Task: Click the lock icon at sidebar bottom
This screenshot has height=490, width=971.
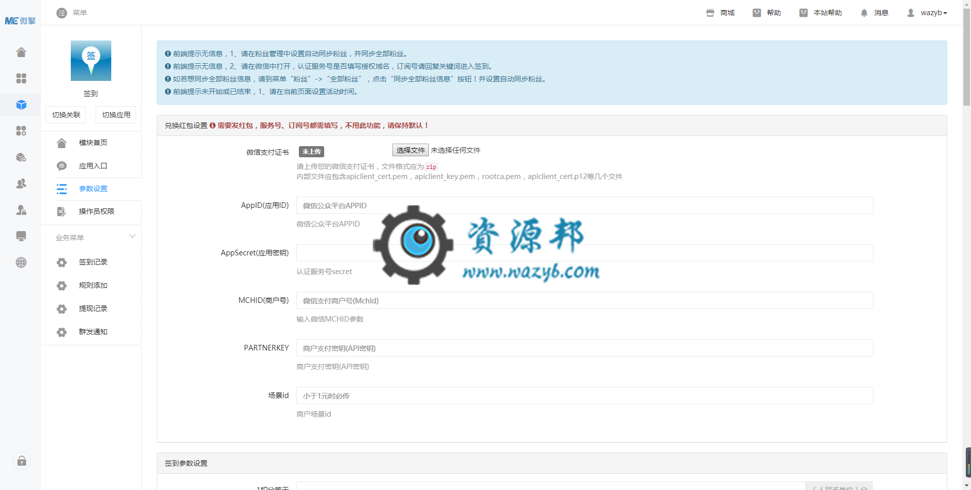Action: click(x=21, y=461)
